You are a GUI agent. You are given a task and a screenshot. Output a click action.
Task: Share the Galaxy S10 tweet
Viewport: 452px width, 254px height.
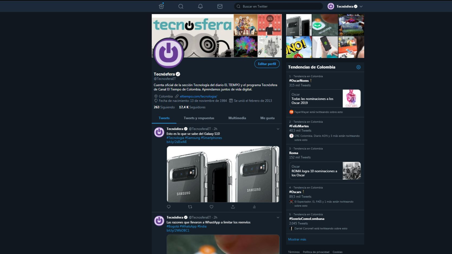(x=233, y=207)
